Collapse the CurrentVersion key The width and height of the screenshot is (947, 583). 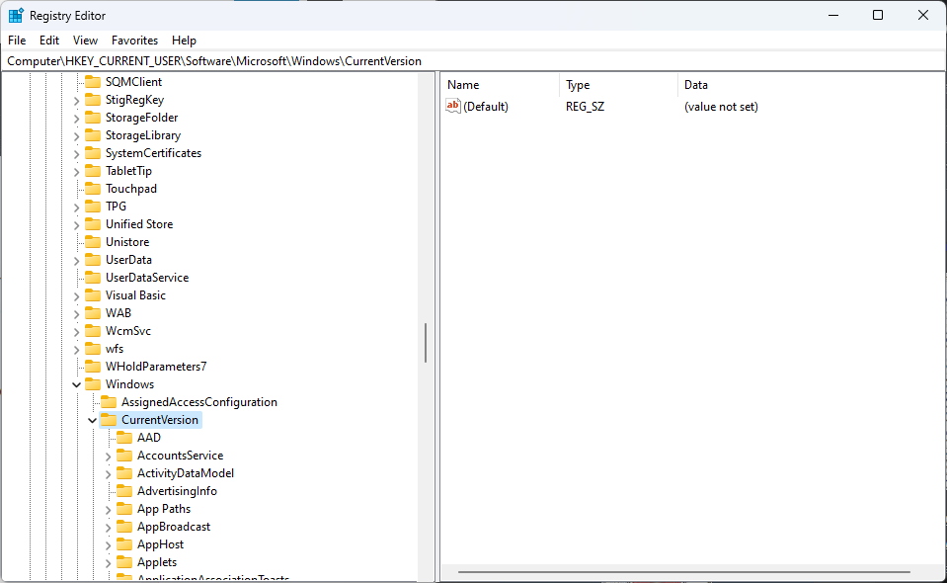click(x=93, y=420)
